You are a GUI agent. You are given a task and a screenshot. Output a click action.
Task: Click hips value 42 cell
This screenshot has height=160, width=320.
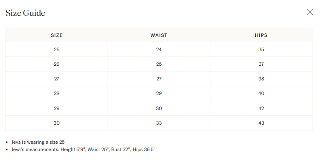[261, 108]
